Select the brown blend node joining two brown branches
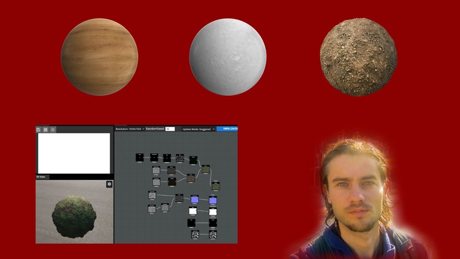 coord(191,178)
